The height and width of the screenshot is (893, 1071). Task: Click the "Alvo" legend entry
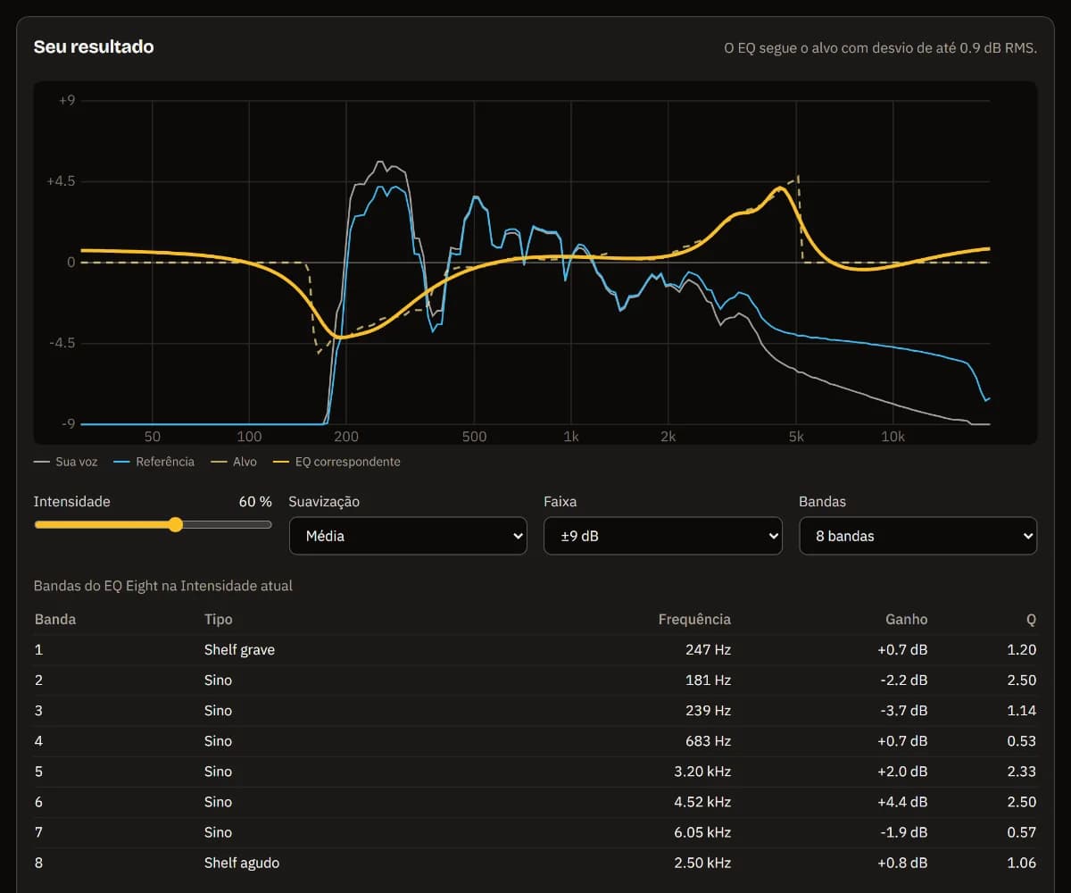click(234, 462)
